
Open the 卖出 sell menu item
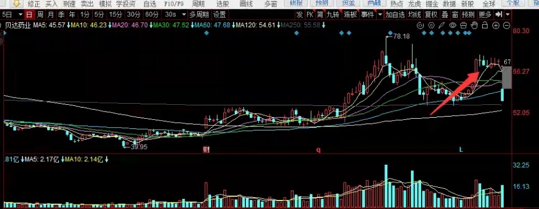tap(87, 4)
